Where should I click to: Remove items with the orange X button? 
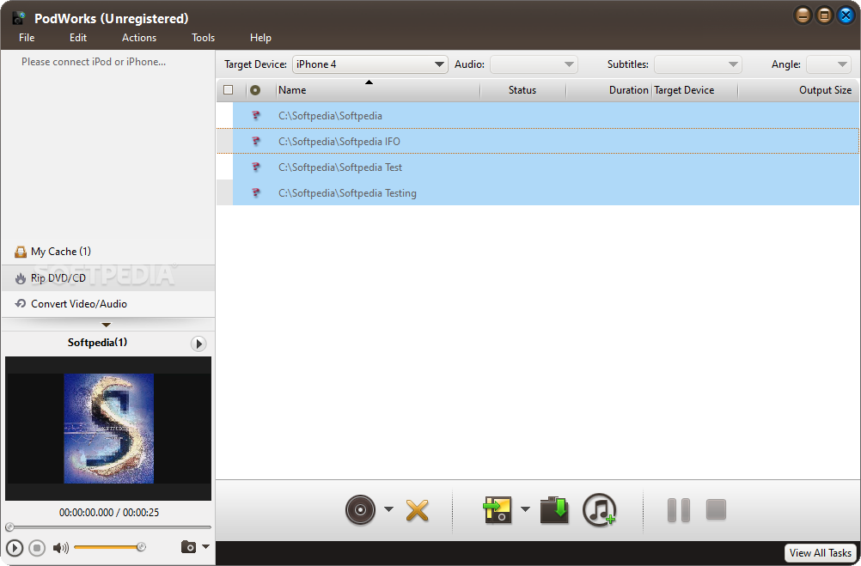(418, 510)
